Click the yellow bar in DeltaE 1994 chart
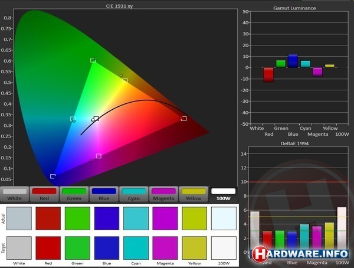The width and height of the screenshot is (354, 268). [x=329, y=235]
